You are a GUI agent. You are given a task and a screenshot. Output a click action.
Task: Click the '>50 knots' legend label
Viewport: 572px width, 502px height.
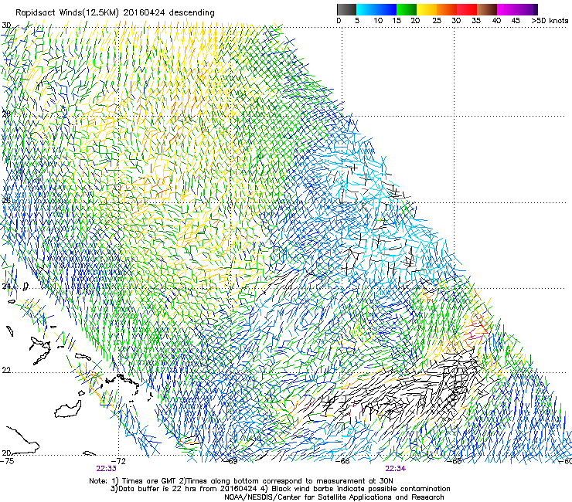coord(550,21)
